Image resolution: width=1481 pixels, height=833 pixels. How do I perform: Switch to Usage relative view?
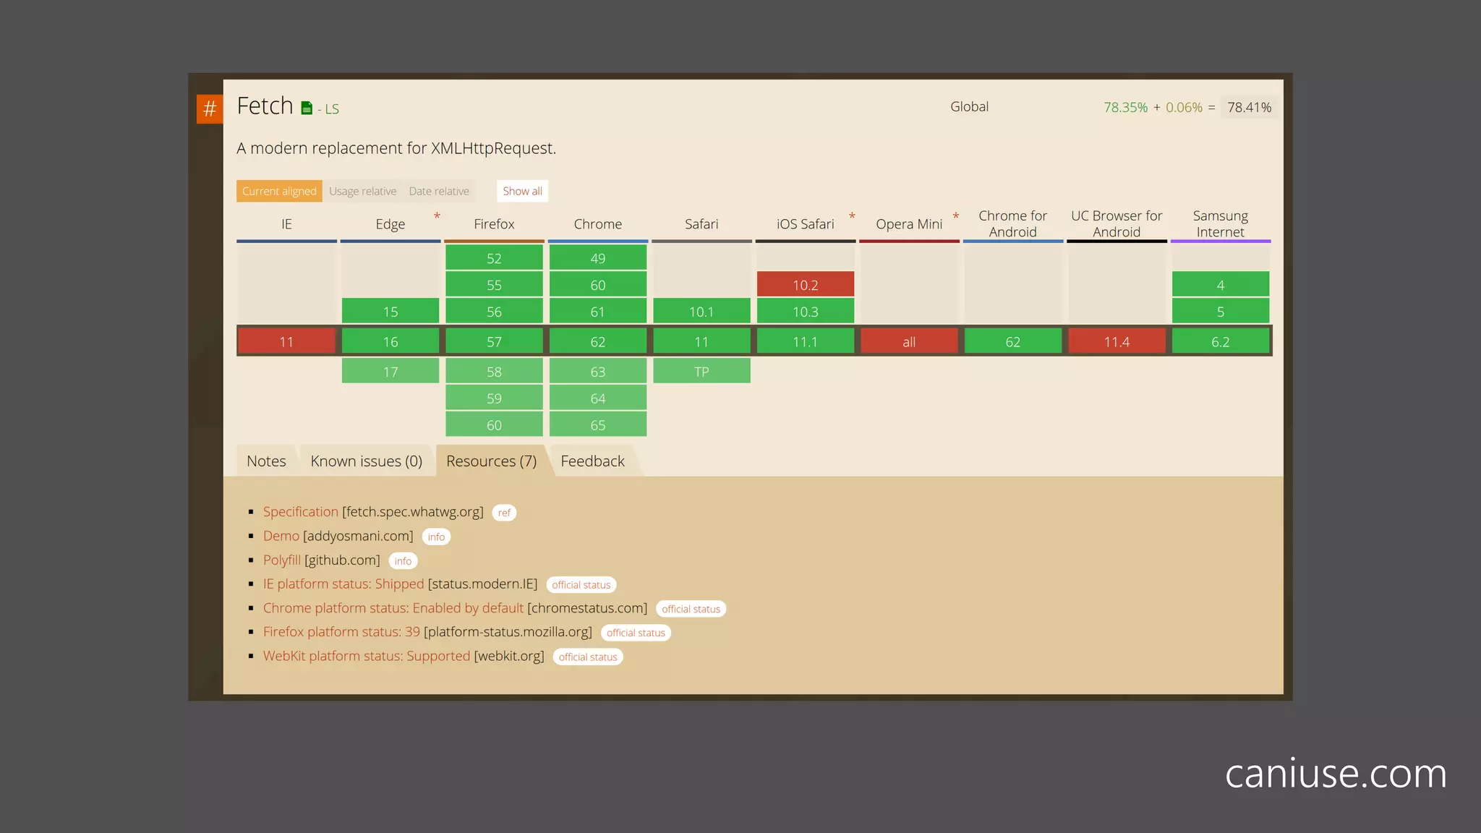coord(362,191)
